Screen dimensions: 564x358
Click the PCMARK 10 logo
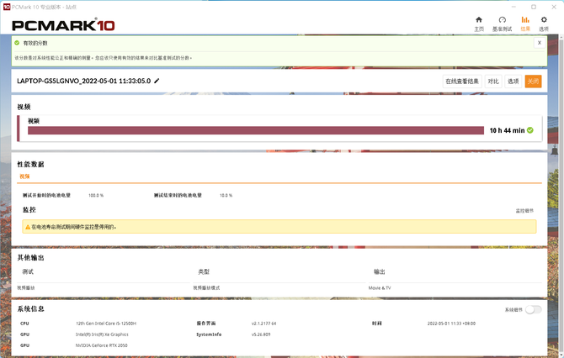(x=63, y=24)
